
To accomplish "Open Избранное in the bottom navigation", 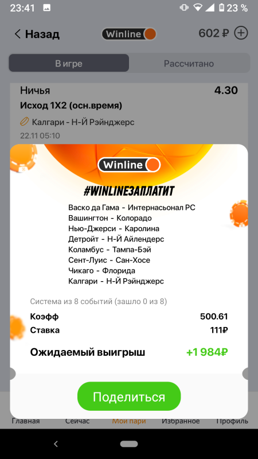I will tap(181, 421).
